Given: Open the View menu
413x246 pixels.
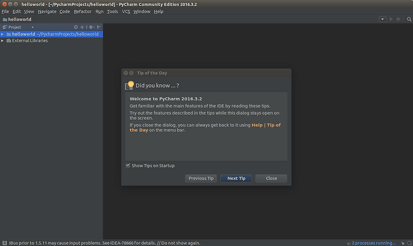Looking at the screenshot, I should tap(29, 11).
